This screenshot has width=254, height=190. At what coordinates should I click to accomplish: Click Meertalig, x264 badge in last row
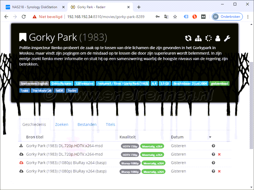click(x=153, y=171)
